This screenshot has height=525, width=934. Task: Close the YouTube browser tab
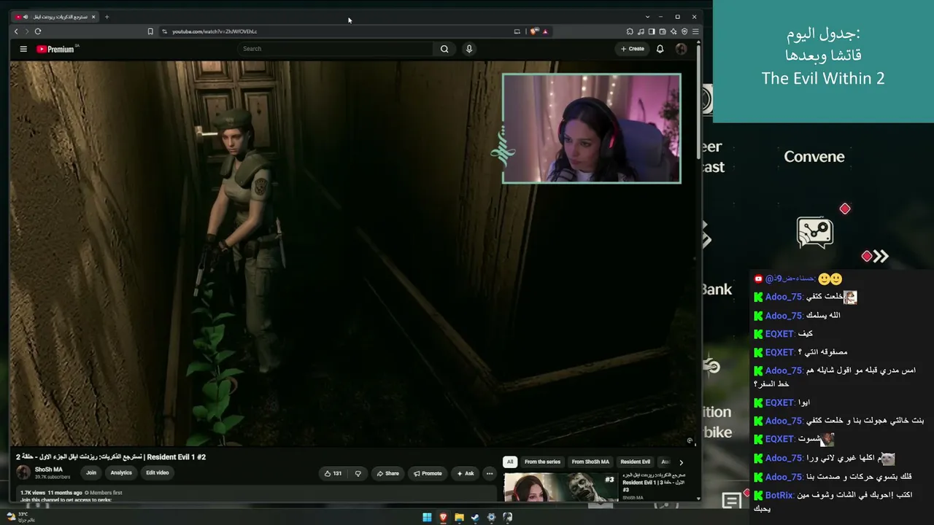click(93, 17)
